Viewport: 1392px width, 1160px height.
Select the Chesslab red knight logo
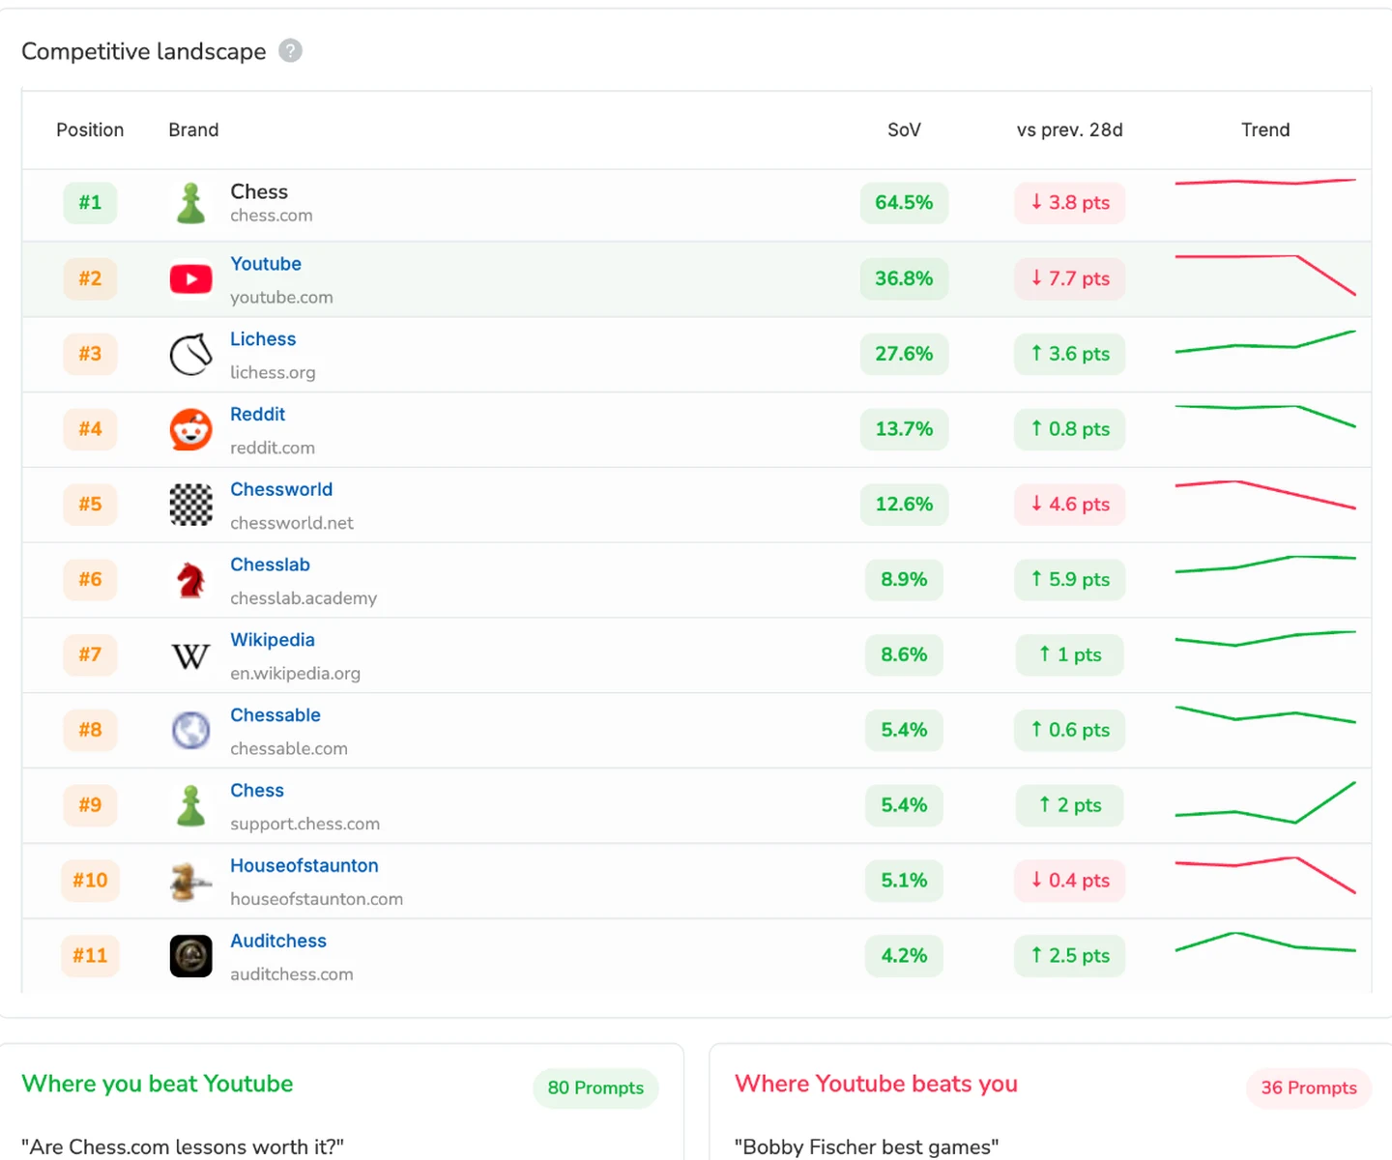pyautogui.click(x=191, y=580)
